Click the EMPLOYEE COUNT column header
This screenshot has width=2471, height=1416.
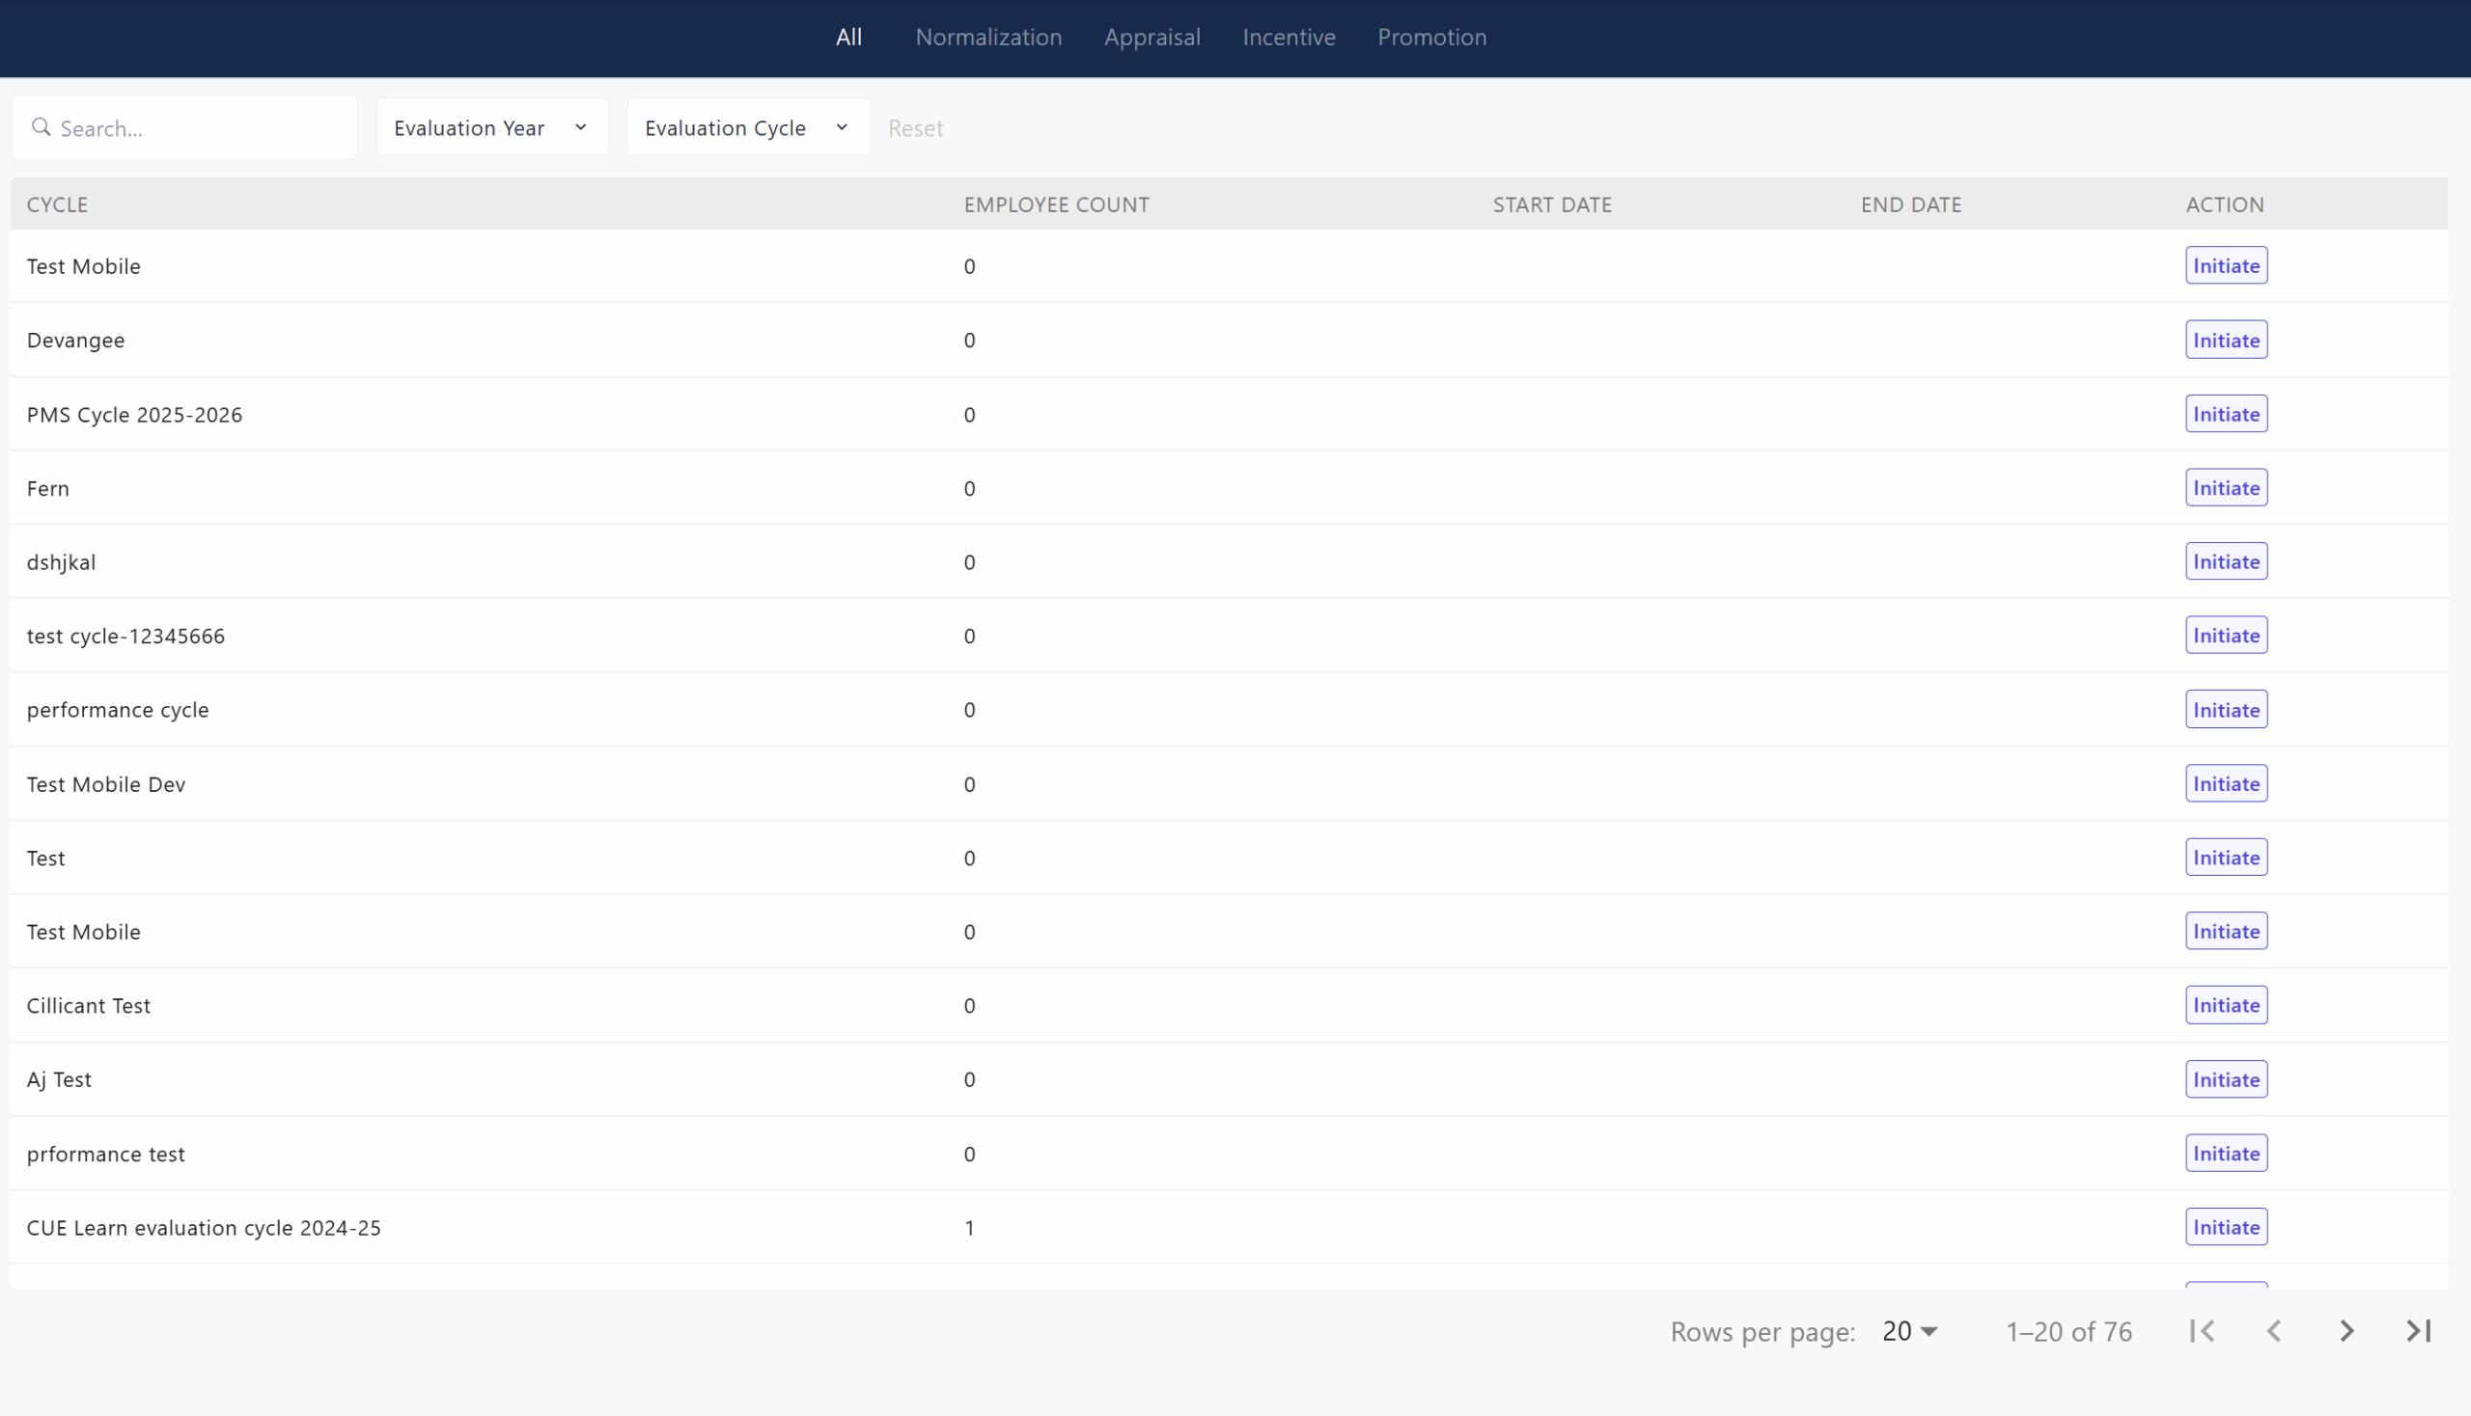(1057, 204)
